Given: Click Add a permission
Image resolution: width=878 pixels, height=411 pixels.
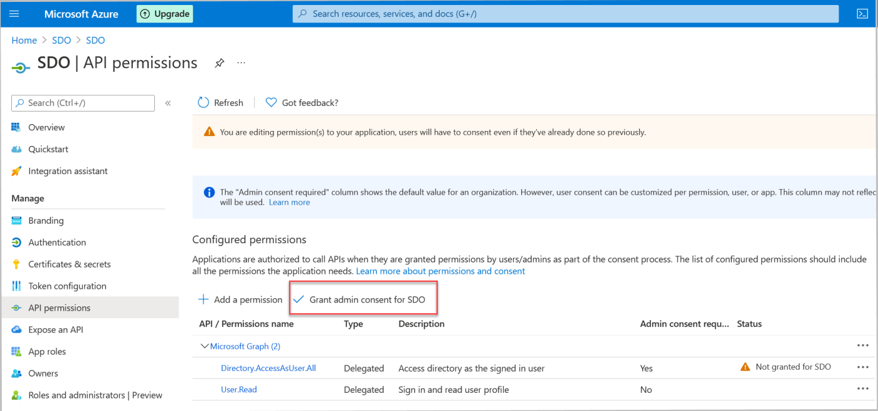Looking at the screenshot, I should coord(240,299).
